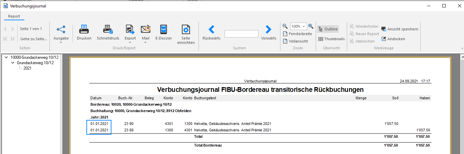464x154 pixels.
Task: Click the report title heading
Action: tap(260, 89)
